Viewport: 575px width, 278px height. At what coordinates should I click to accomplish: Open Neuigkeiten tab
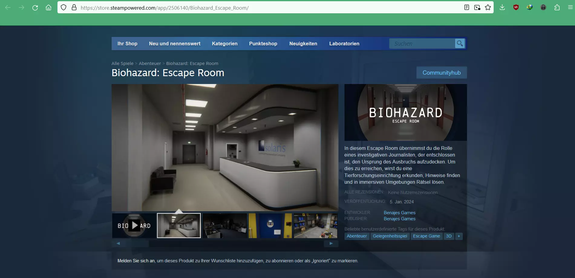pos(303,44)
